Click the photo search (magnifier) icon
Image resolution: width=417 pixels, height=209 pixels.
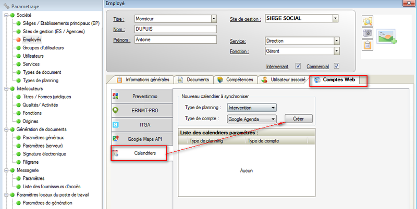point(367,21)
